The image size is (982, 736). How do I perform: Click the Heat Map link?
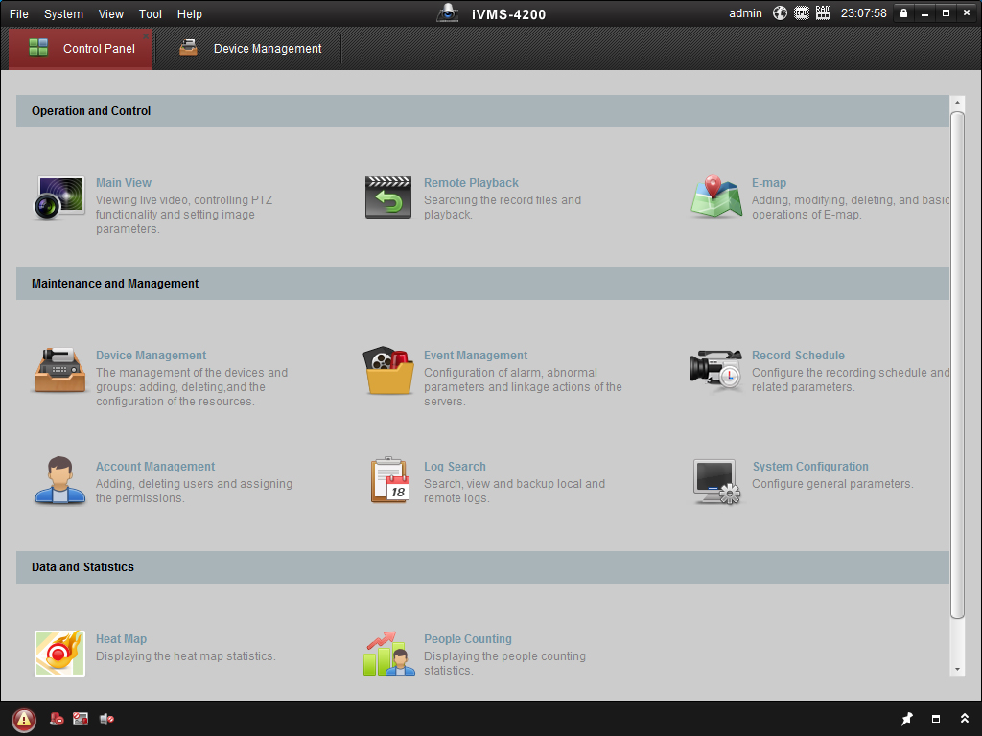(121, 639)
